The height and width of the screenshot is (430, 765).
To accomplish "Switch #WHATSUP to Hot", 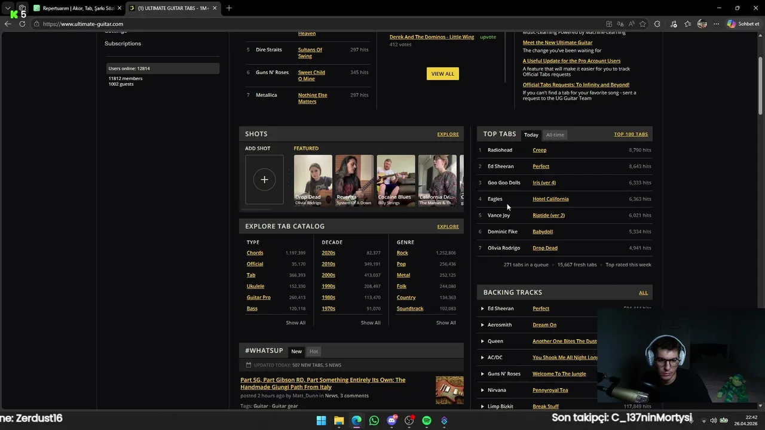I will pyautogui.click(x=314, y=351).
